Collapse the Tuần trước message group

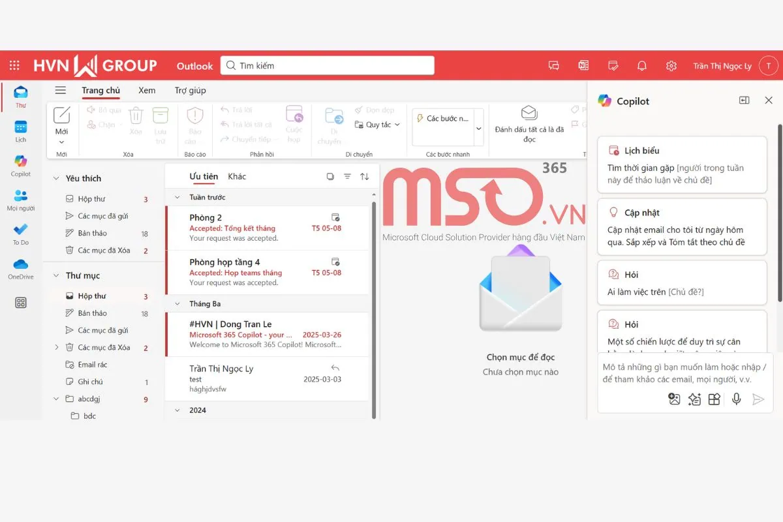(176, 197)
